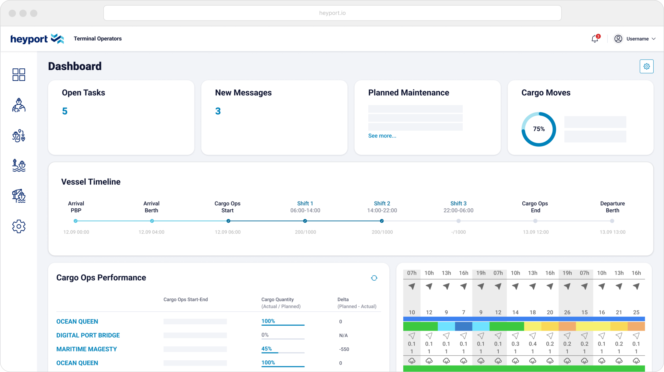Refresh the Cargo Ops Performance panel

[374, 278]
